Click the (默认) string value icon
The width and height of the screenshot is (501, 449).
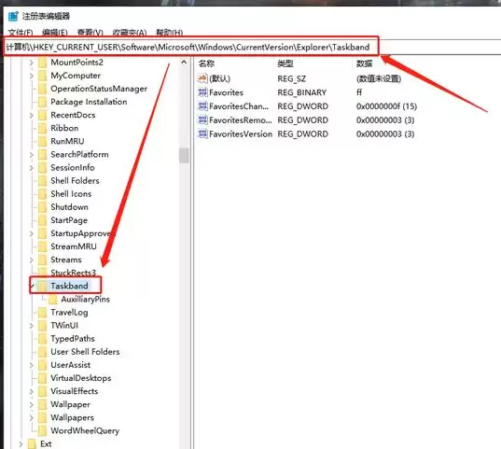coord(202,78)
